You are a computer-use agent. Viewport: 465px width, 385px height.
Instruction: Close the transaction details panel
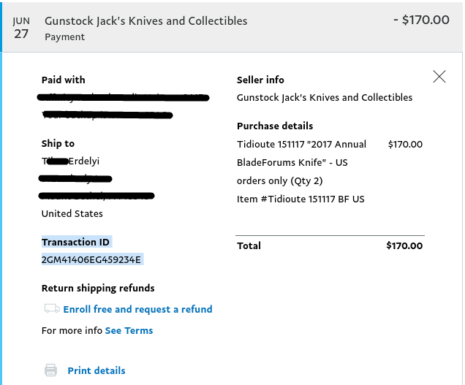click(439, 77)
